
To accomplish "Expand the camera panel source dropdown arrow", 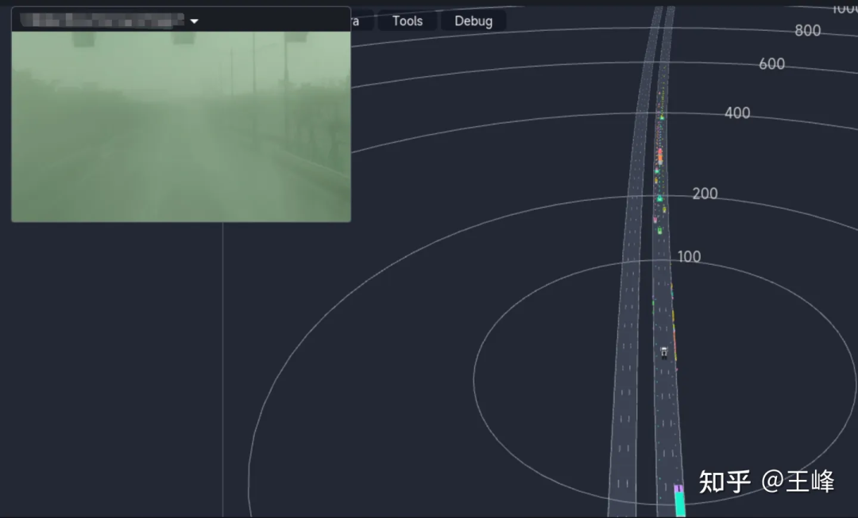I will coord(195,21).
